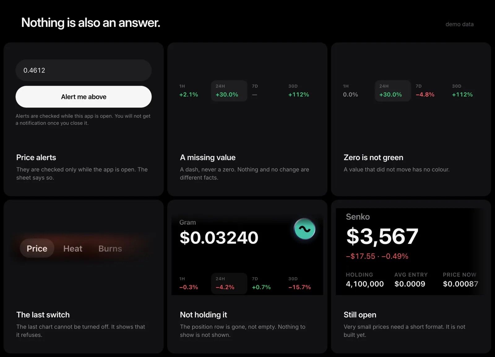Screen dimensions: 495x357
Task: Click the holding amount 4,100,000
Action: tap(365, 284)
